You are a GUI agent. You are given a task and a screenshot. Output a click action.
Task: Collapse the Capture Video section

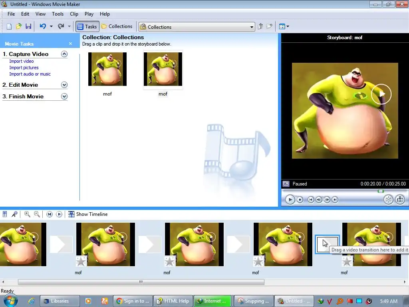coord(64,54)
